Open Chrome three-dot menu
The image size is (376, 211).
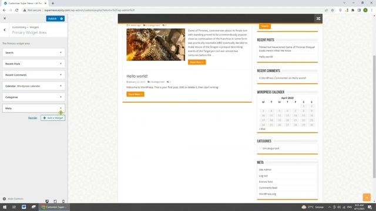click(372, 11)
